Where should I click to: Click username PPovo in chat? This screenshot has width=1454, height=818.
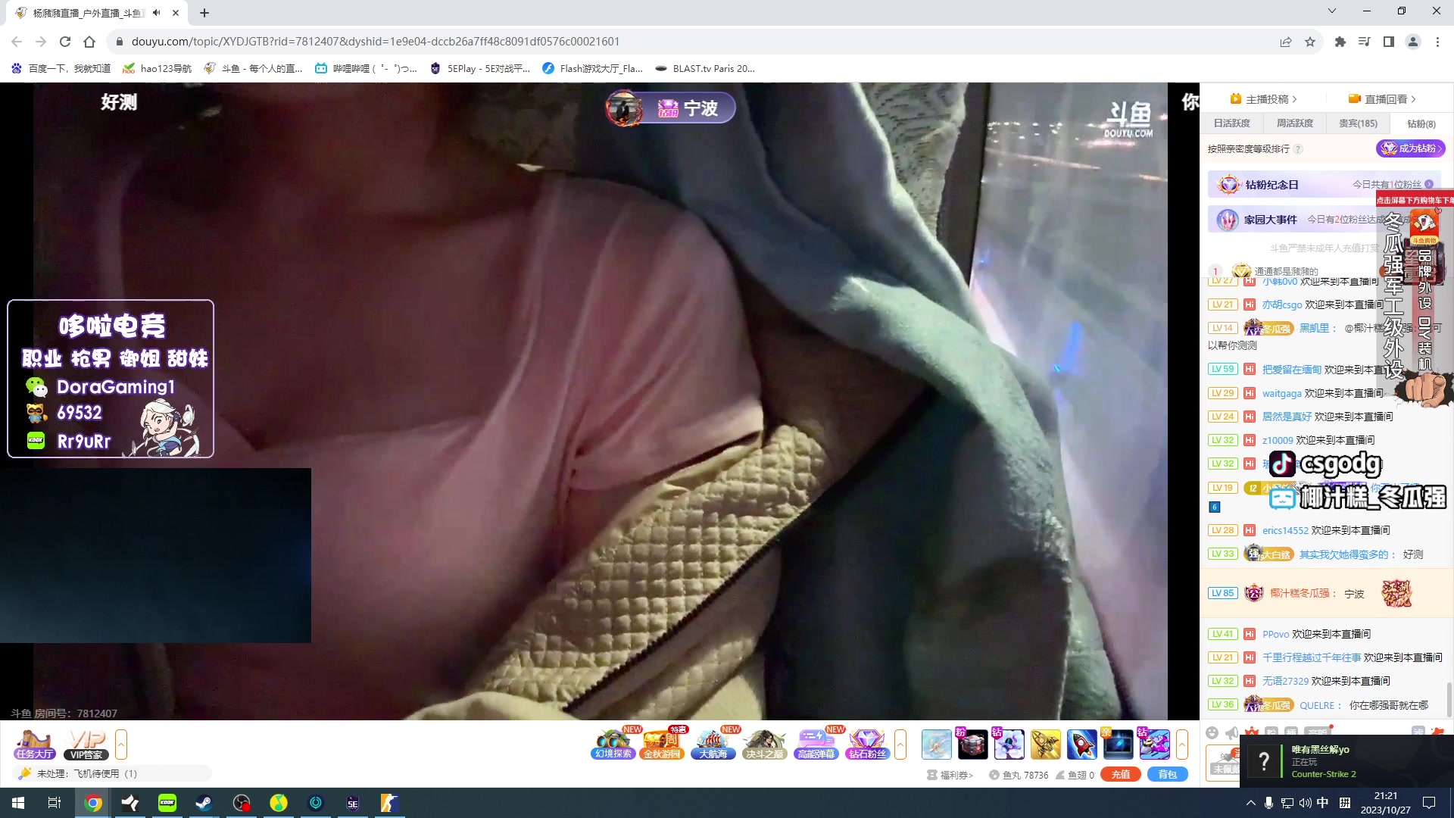1275,634
